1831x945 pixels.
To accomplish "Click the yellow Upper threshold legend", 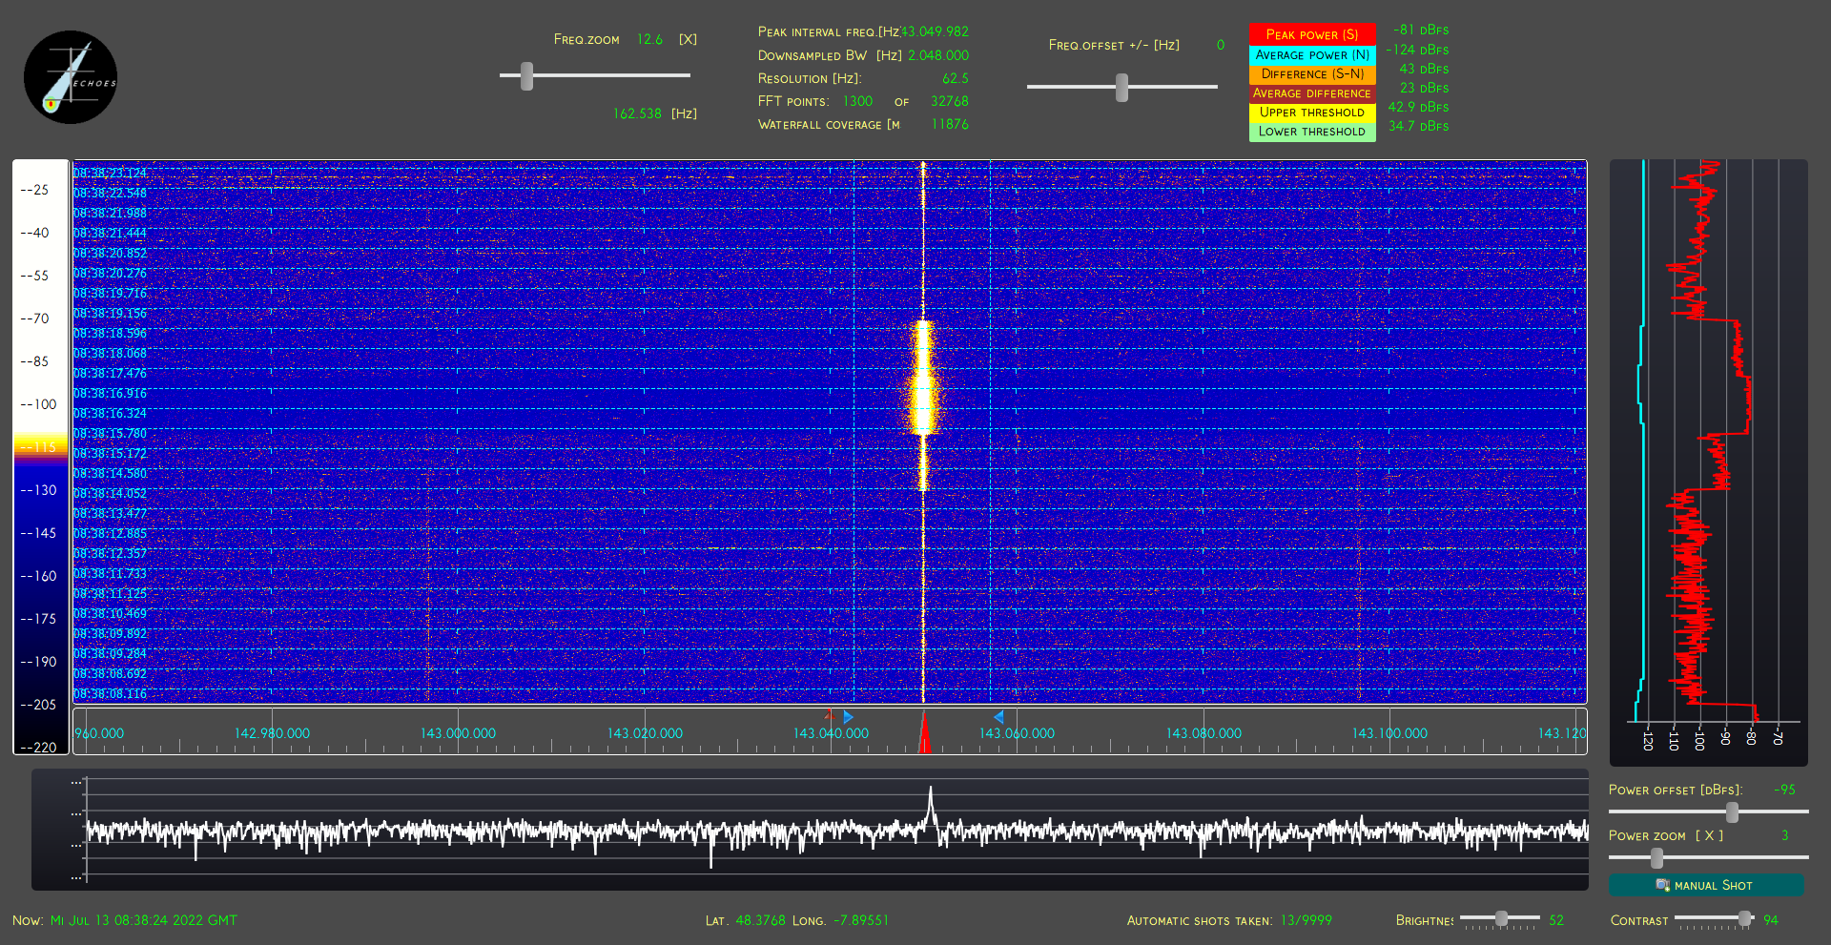I will (1312, 113).
